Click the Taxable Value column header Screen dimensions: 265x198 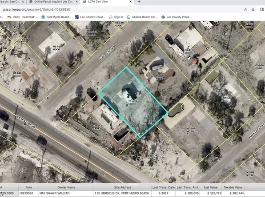pos(233,187)
